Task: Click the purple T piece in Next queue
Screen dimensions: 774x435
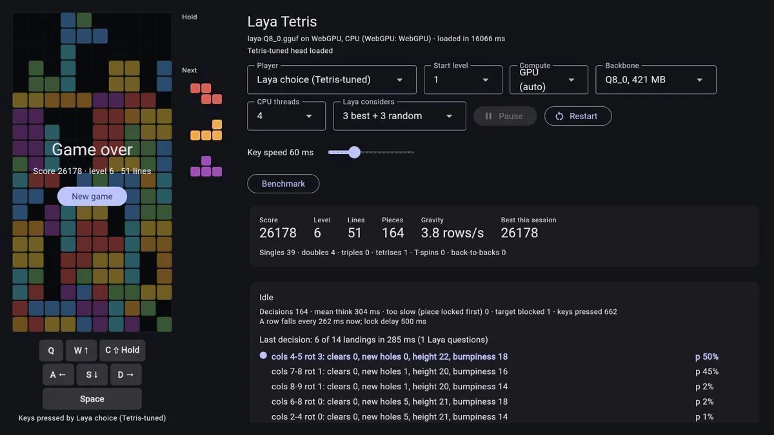Action: pos(206,166)
